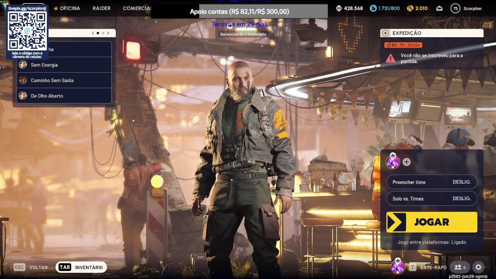Select the Sem Energia quest
The height and width of the screenshot is (279, 496).
tap(64, 65)
